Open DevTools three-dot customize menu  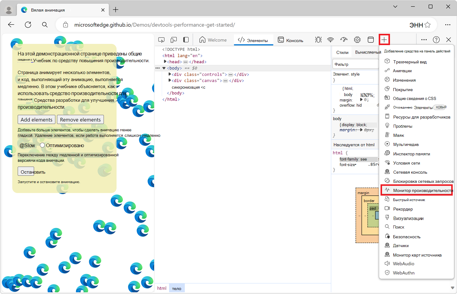coord(424,40)
